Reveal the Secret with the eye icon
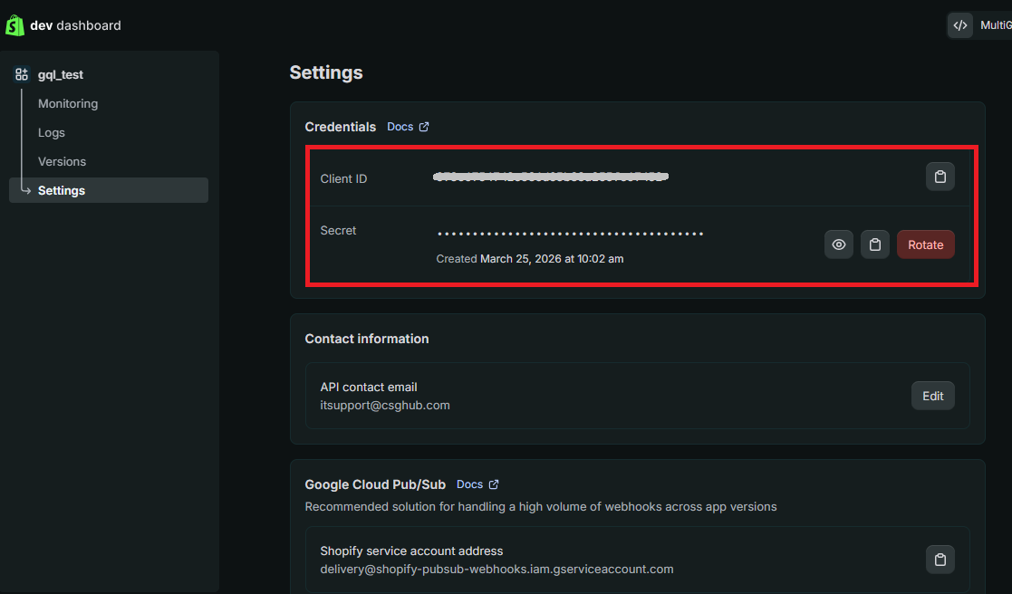1012x594 pixels. (x=838, y=244)
